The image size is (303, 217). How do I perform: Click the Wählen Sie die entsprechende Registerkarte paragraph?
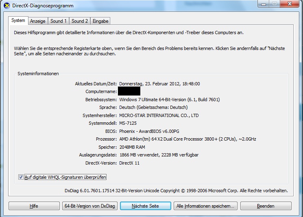coord(149,51)
